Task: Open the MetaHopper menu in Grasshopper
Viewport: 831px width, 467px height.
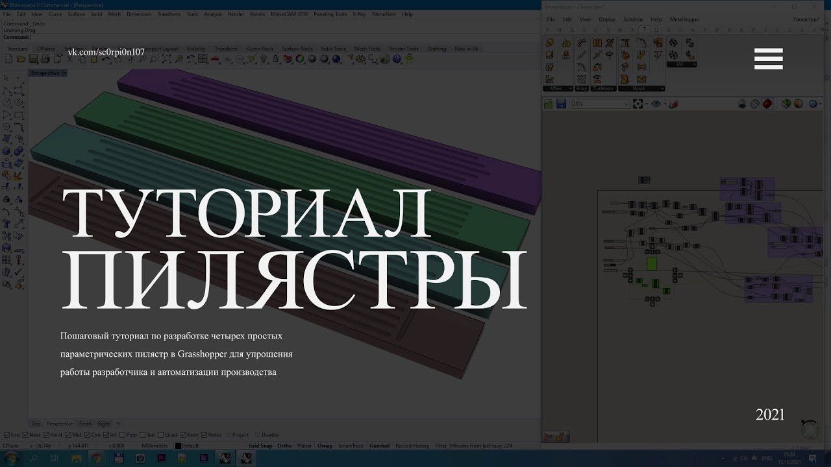Action: (684, 19)
